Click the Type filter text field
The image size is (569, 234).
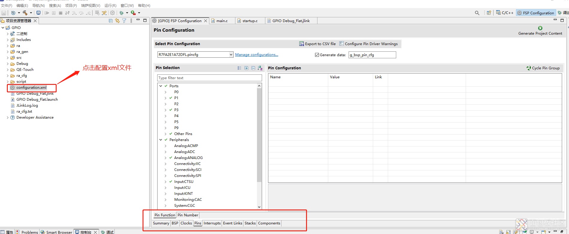click(210, 78)
